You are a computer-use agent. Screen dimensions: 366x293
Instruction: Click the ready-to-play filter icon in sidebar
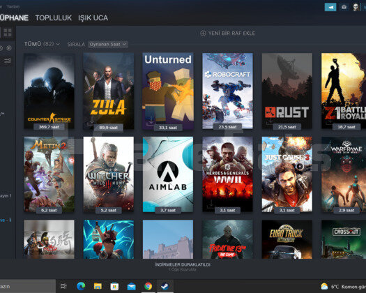point(9,48)
